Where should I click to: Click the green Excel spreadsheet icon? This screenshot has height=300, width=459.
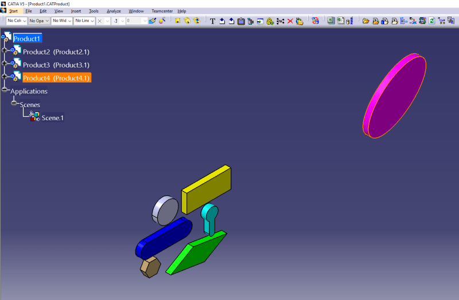tap(331, 21)
